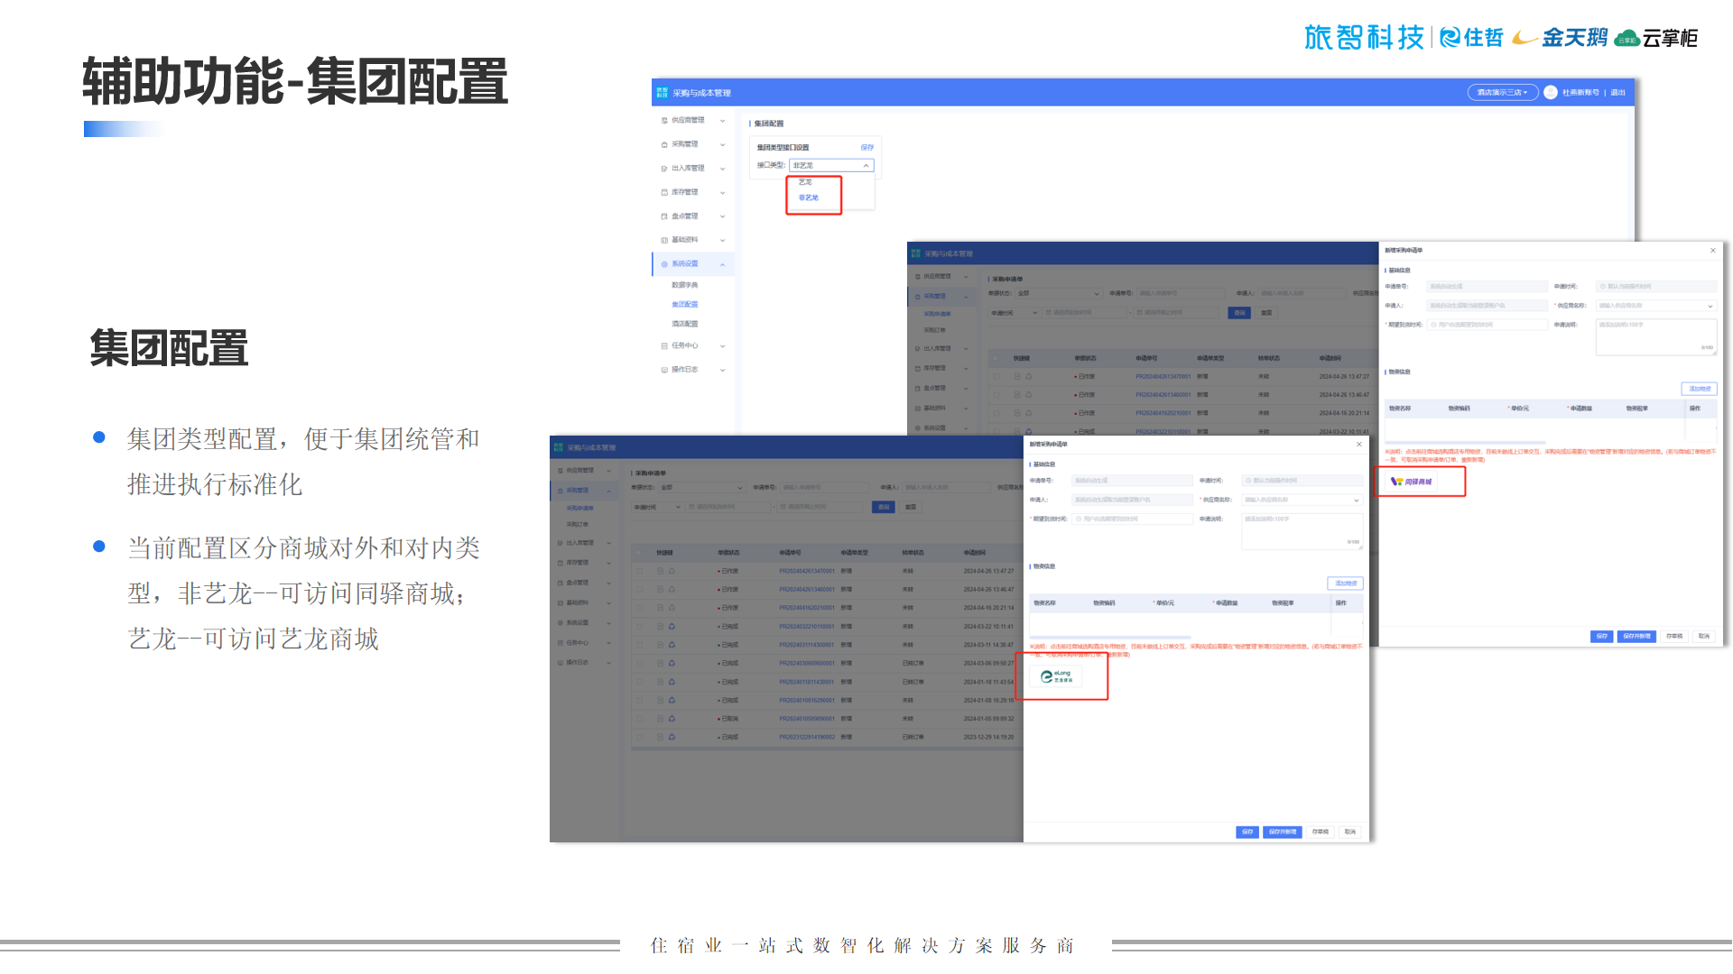Click the document icon in row PR2024042613470001

coord(660,571)
